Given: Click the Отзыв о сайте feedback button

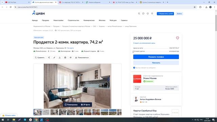Looking at the screenshot, I should pyautogui.click(x=9, y=115).
